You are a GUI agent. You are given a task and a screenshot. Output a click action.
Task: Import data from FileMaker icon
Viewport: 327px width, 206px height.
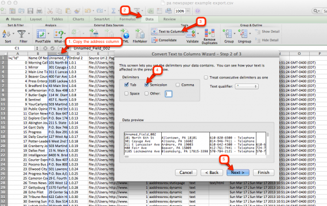(140, 34)
